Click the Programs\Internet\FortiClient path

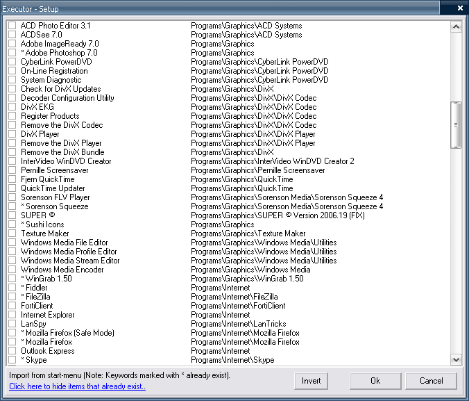tap(238, 306)
